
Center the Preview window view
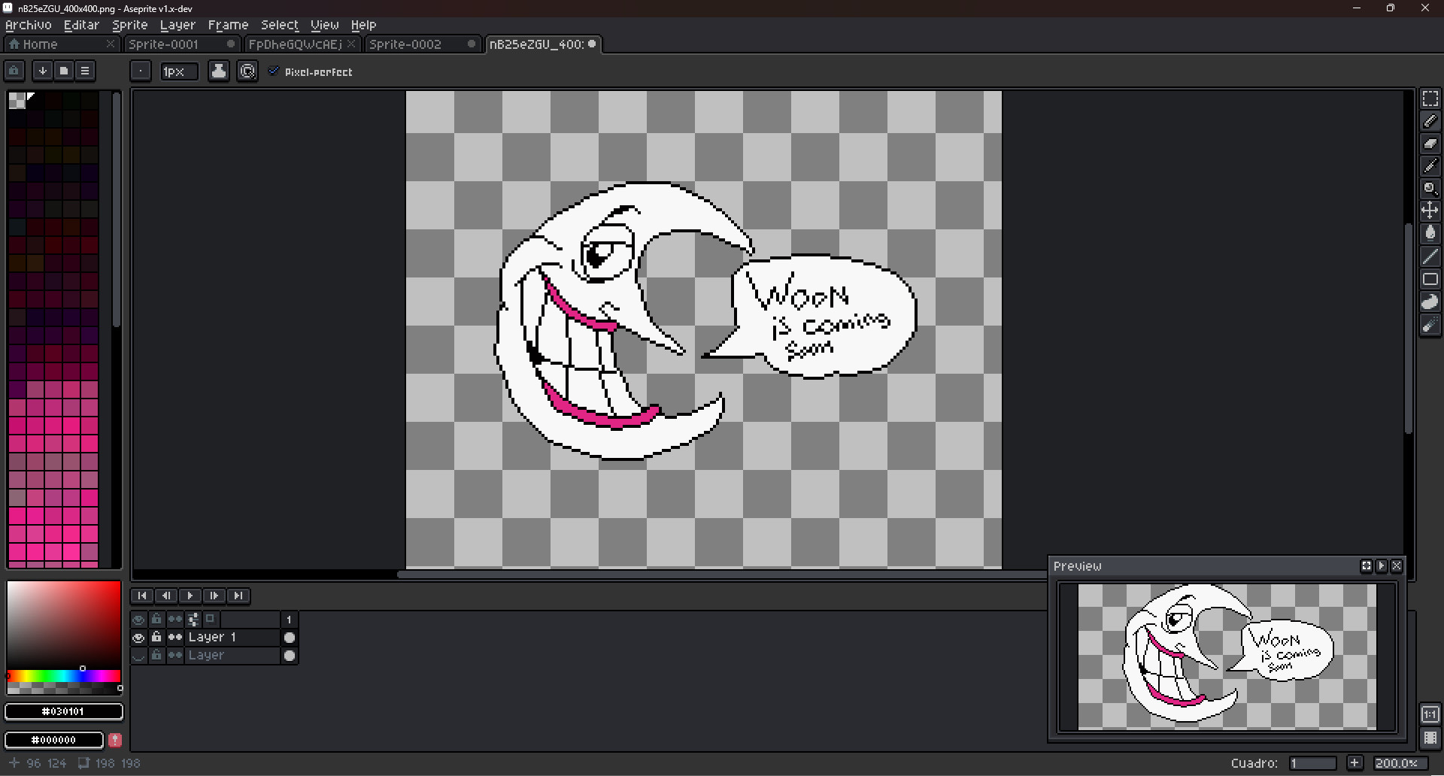tap(1367, 566)
